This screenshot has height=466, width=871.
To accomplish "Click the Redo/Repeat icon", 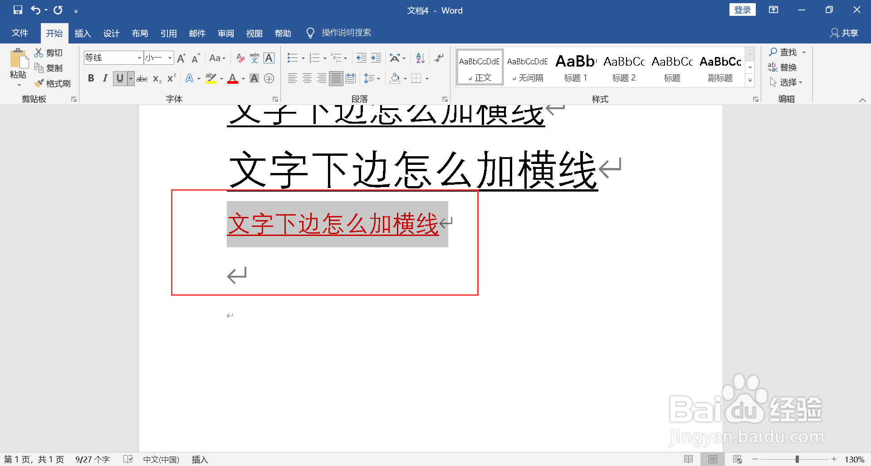I will (x=58, y=10).
